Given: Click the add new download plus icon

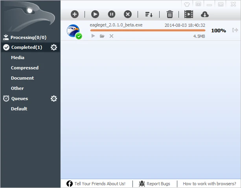Looking at the screenshot, I should pos(75,14).
